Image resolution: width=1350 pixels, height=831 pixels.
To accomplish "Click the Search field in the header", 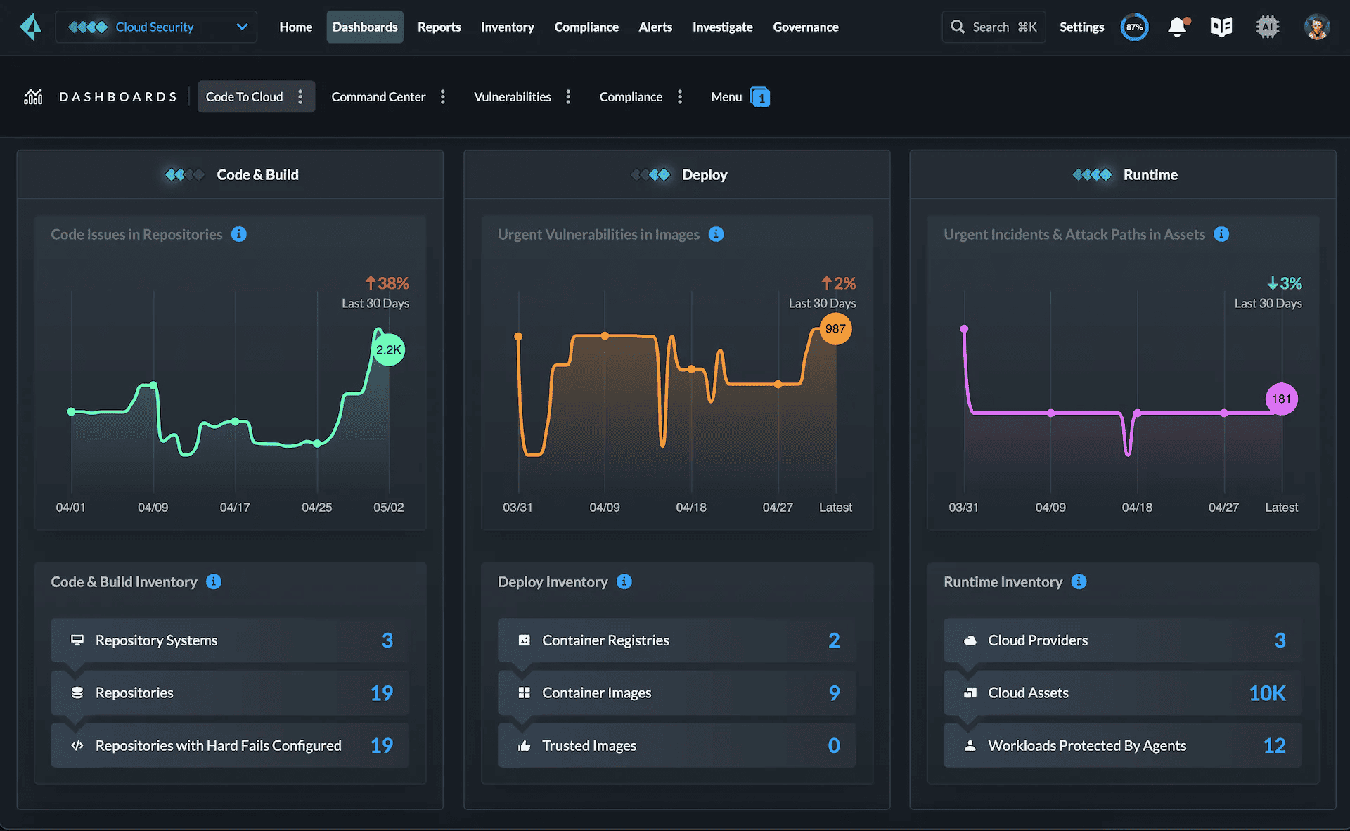I will click(994, 27).
